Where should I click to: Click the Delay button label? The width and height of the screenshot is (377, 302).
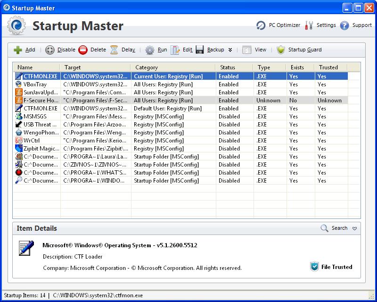pos(128,50)
